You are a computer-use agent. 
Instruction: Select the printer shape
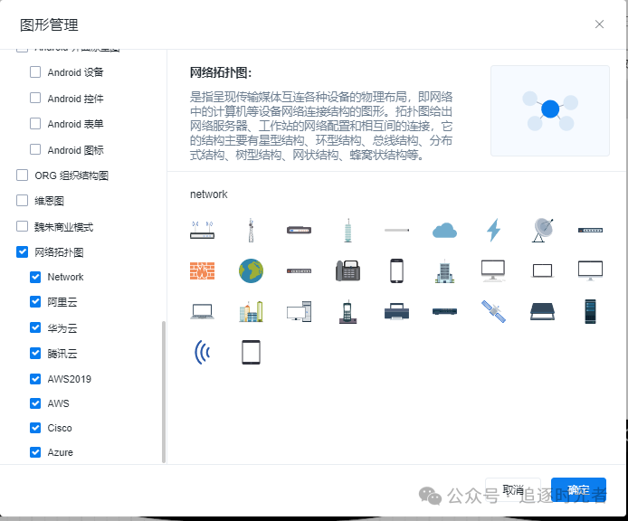[x=395, y=311]
